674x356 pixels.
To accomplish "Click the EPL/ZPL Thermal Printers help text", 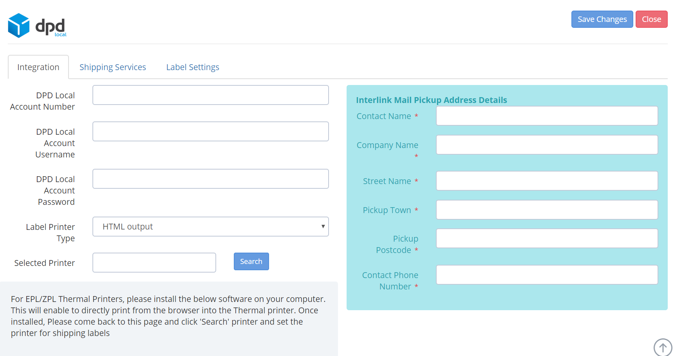I will pyautogui.click(x=168, y=316).
